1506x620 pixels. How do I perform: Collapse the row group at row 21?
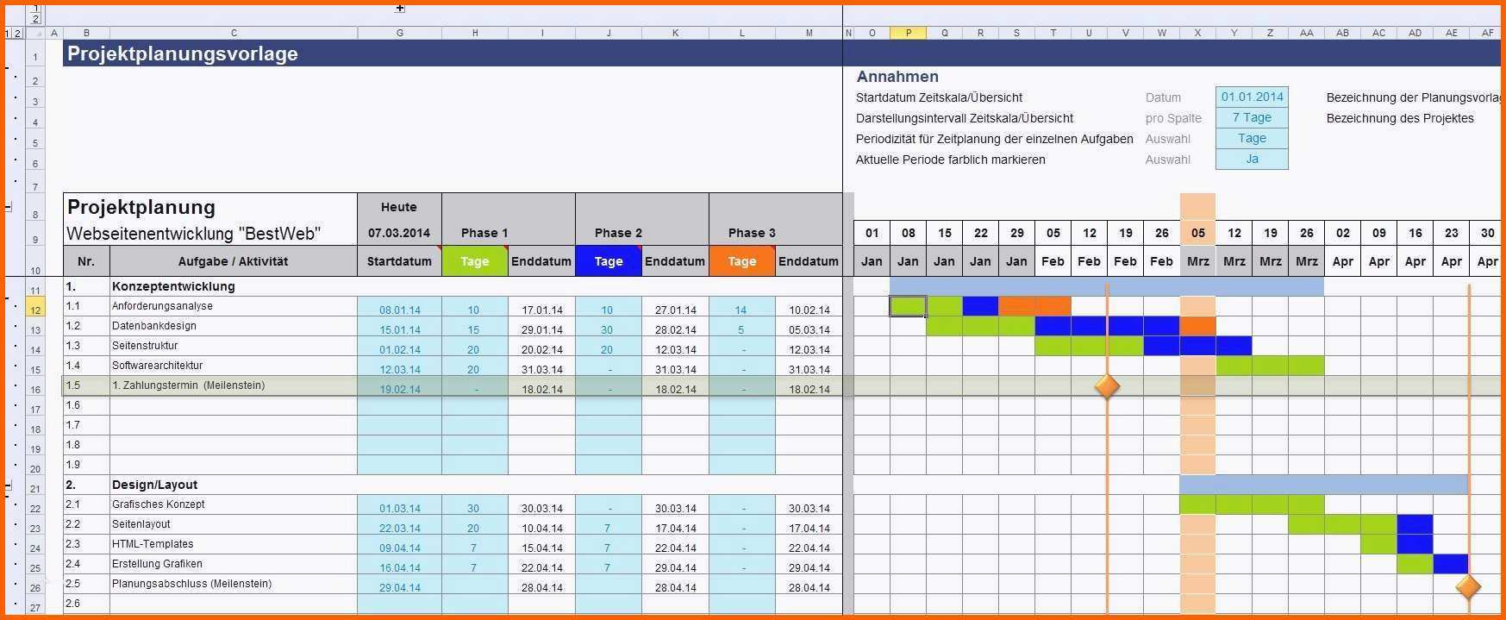9,485
